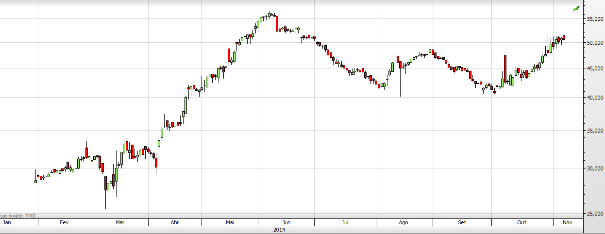Click the Ago month label
Image resolution: width=605 pixels, height=234 pixels.
(403, 222)
